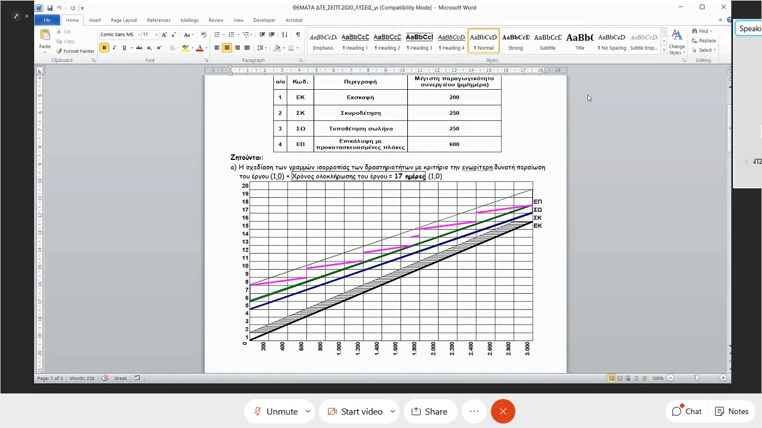Viewport: 762px width, 428px height.
Task: Apply the Heading 1 style
Action: pos(355,42)
